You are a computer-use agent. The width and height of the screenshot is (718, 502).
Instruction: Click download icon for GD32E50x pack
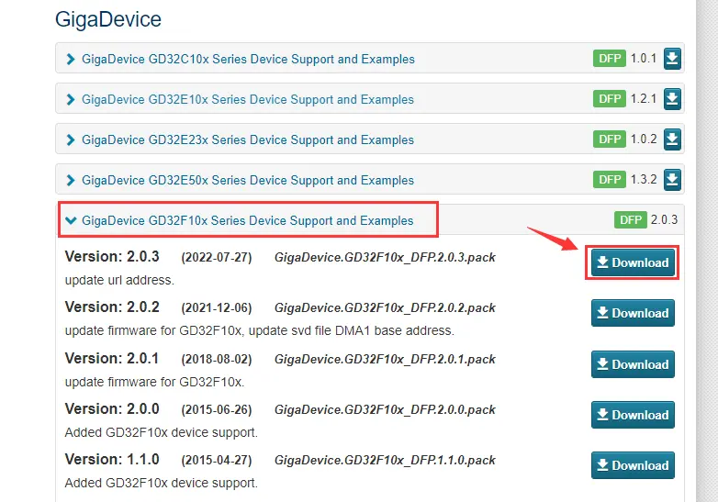tap(672, 180)
